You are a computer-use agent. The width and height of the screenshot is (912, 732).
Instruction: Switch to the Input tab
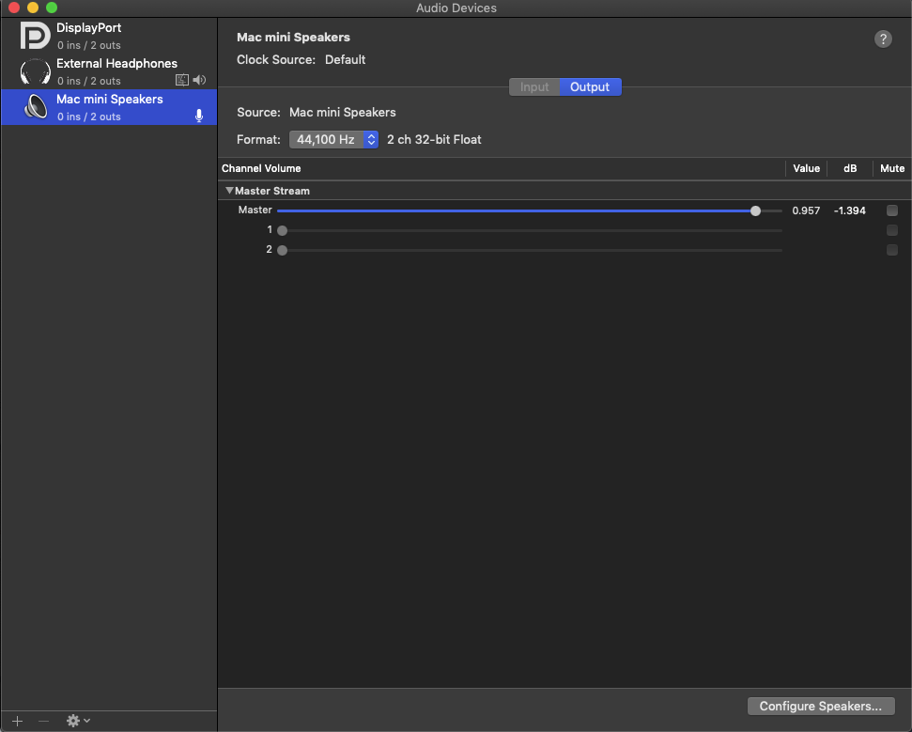[x=534, y=87]
